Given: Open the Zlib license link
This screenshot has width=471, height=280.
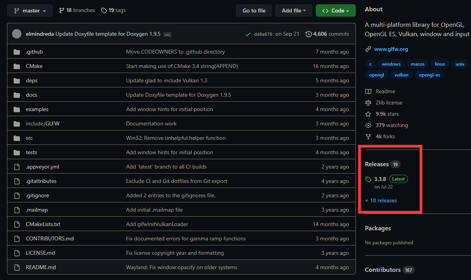Looking at the screenshot, I should pyautogui.click(x=384, y=103).
